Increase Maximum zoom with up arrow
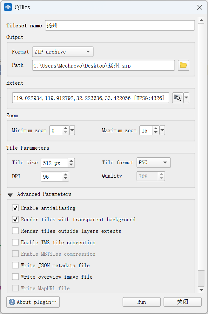208x314 pixels. point(156,128)
